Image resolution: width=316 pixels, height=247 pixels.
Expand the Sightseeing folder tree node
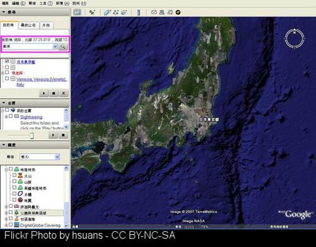pos(6,117)
